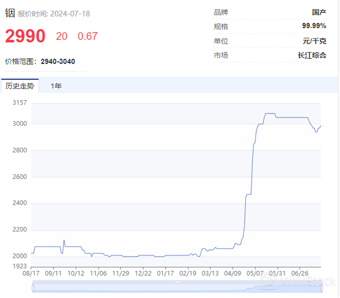Click the 2940-3040 price range text
The height and width of the screenshot is (298, 340).
point(57,61)
